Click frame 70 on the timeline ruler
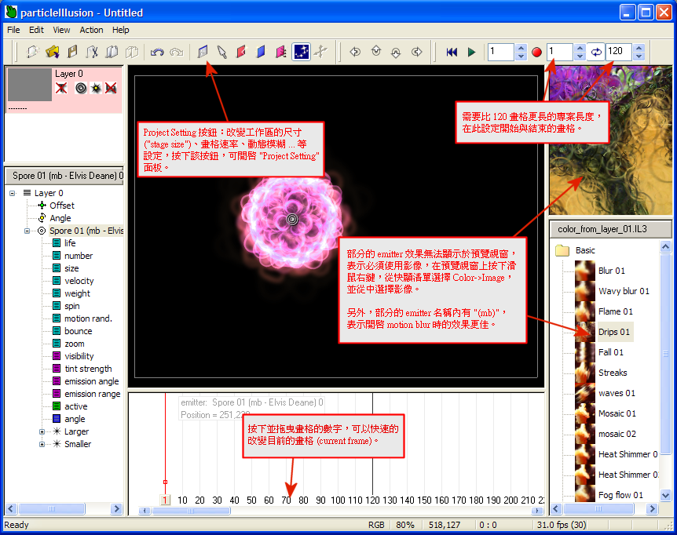The image size is (677, 535). pos(286,500)
